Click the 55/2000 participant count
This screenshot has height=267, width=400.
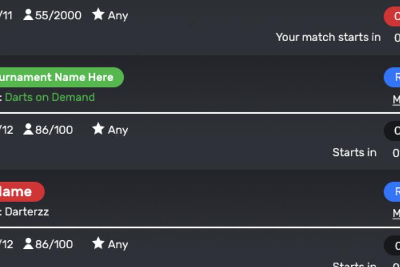(58, 15)
